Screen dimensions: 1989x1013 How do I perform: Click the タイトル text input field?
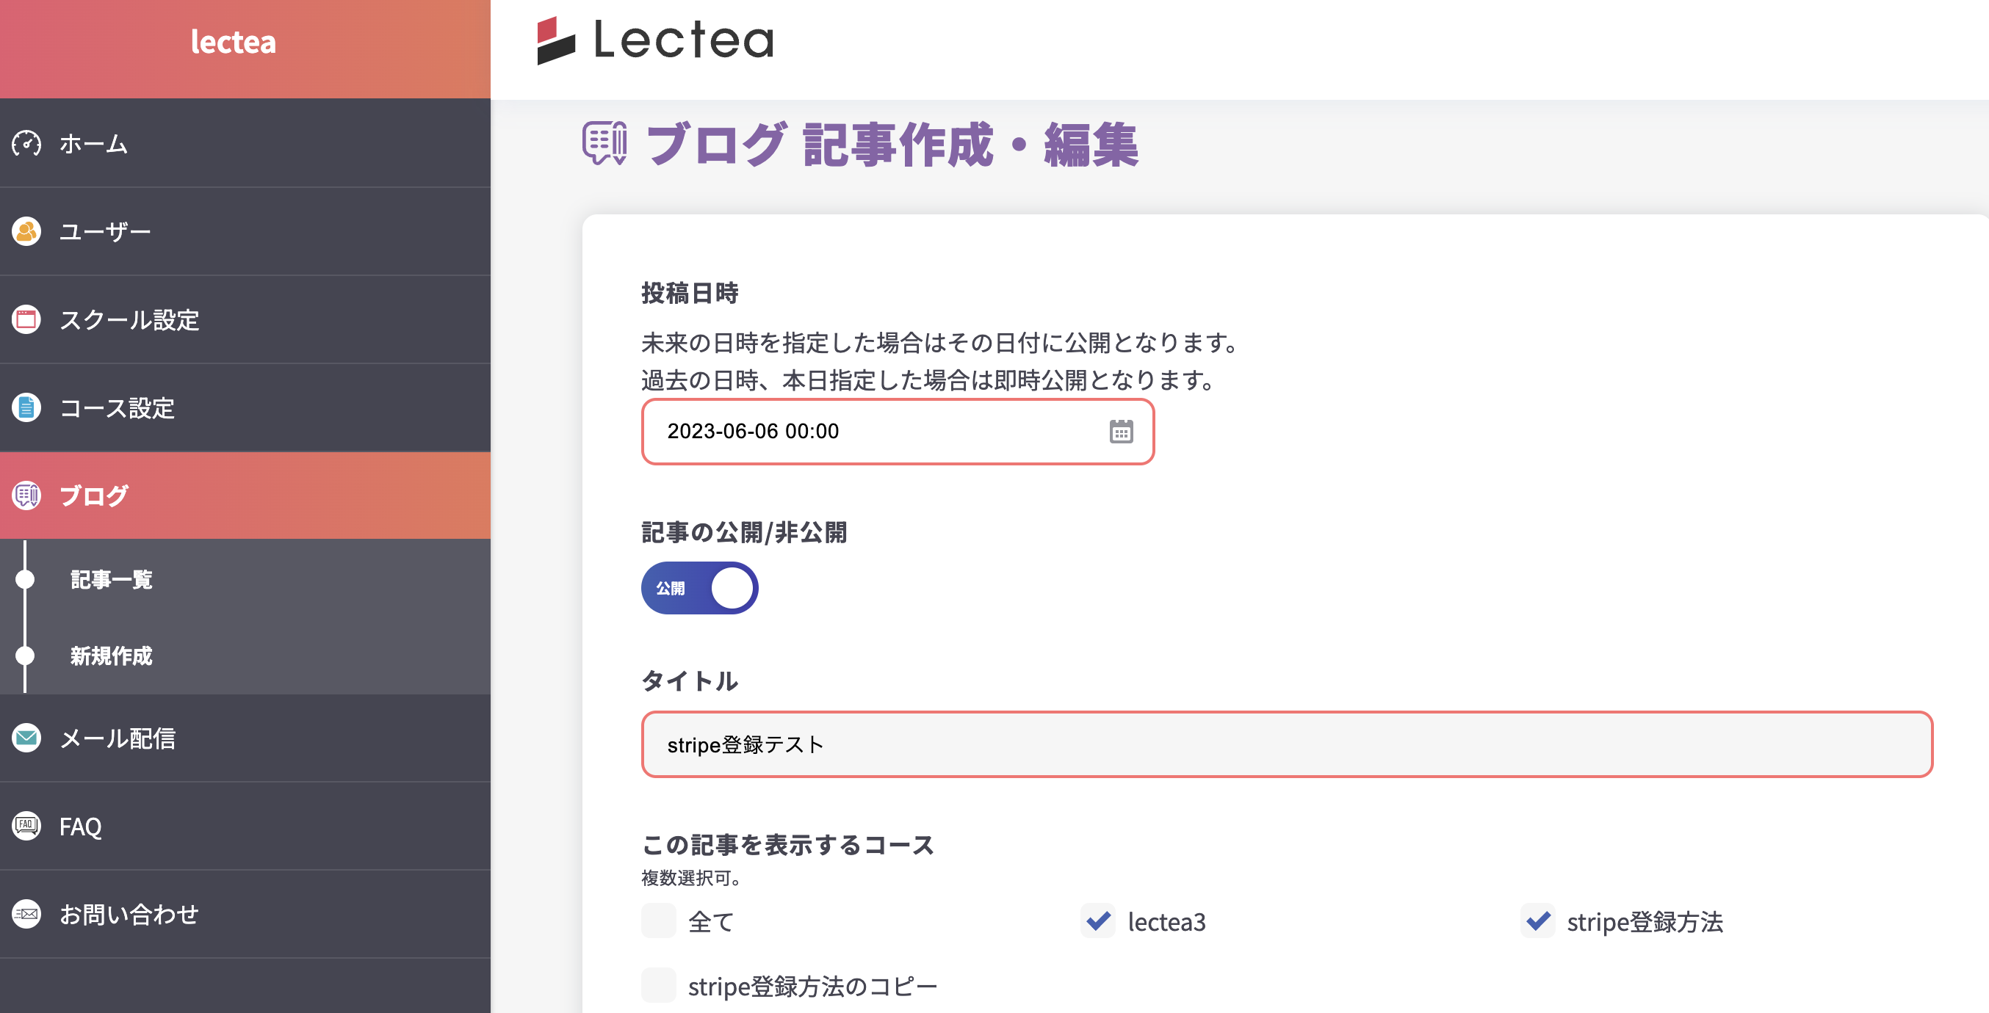click(x=1286, y=744)
